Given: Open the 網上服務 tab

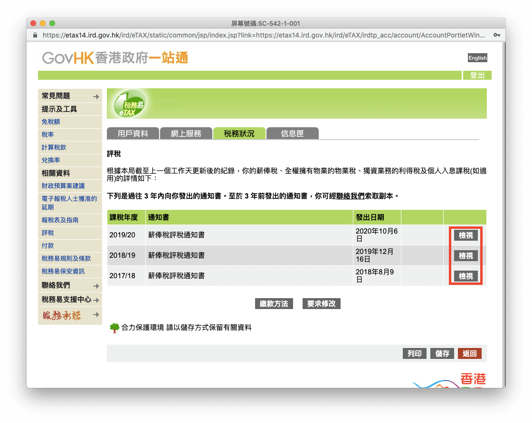Looking at the screenshot, I should [x=186, y=133].
